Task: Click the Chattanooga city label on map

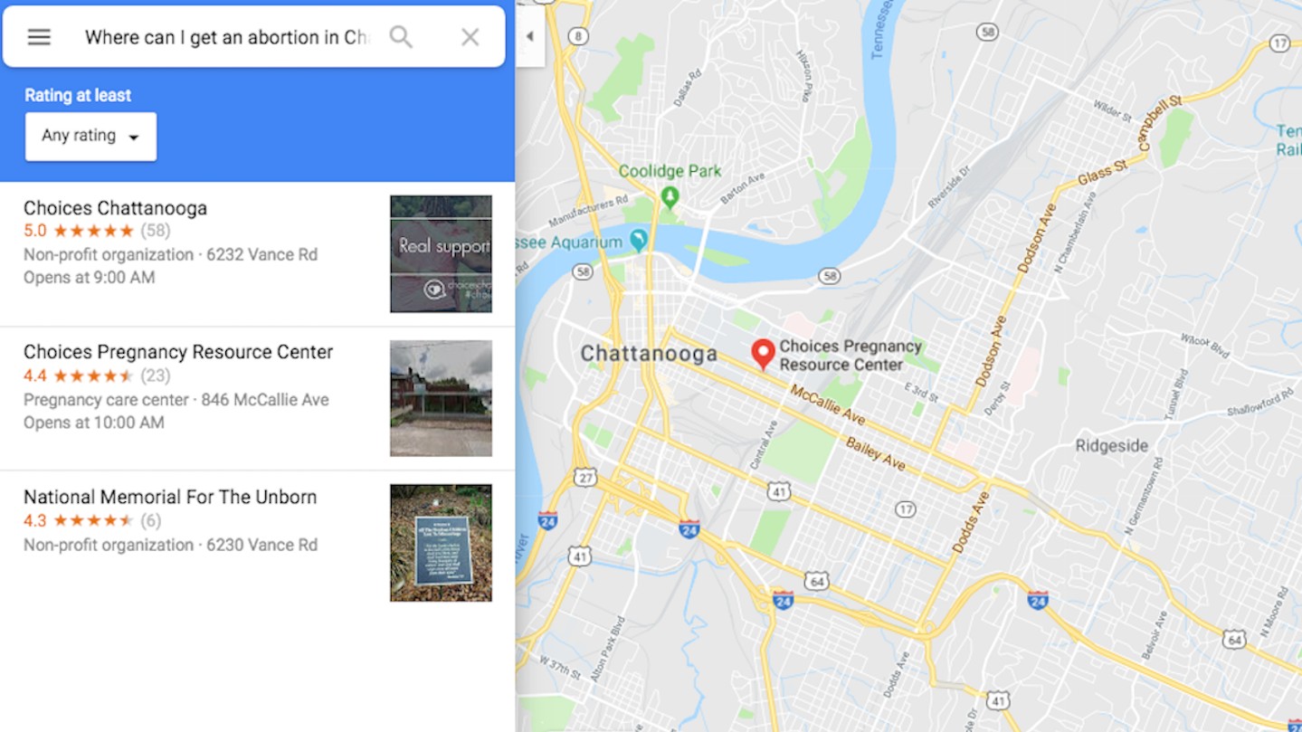Action: point(649,354)
